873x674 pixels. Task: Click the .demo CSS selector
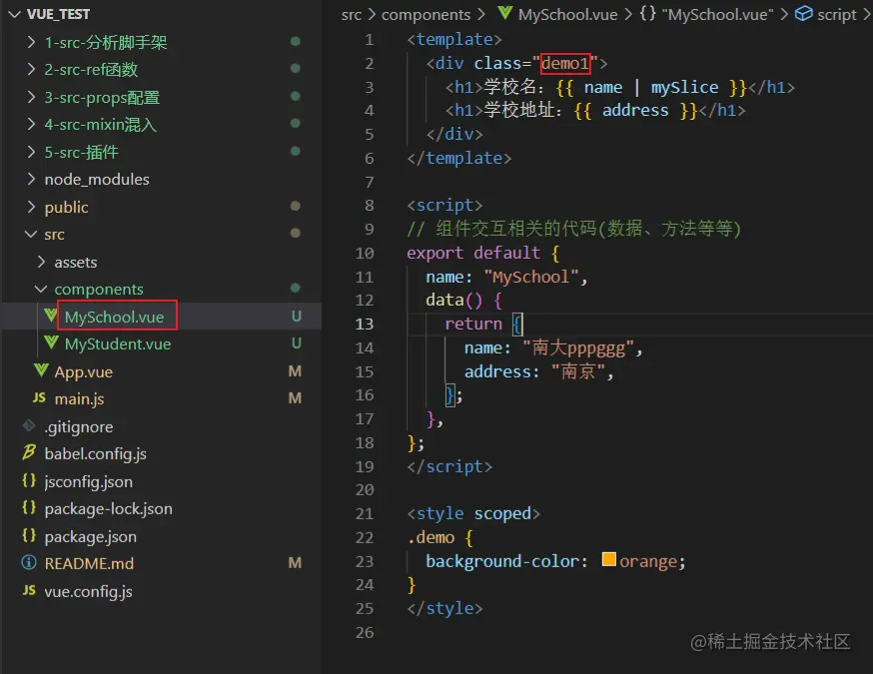431,537
